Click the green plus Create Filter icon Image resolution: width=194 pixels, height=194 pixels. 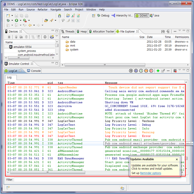(158, 71)
